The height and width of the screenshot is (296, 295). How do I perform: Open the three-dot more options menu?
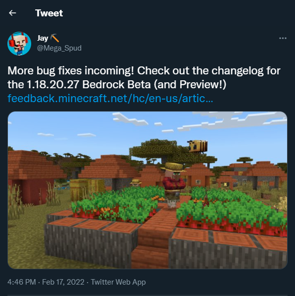283,38
